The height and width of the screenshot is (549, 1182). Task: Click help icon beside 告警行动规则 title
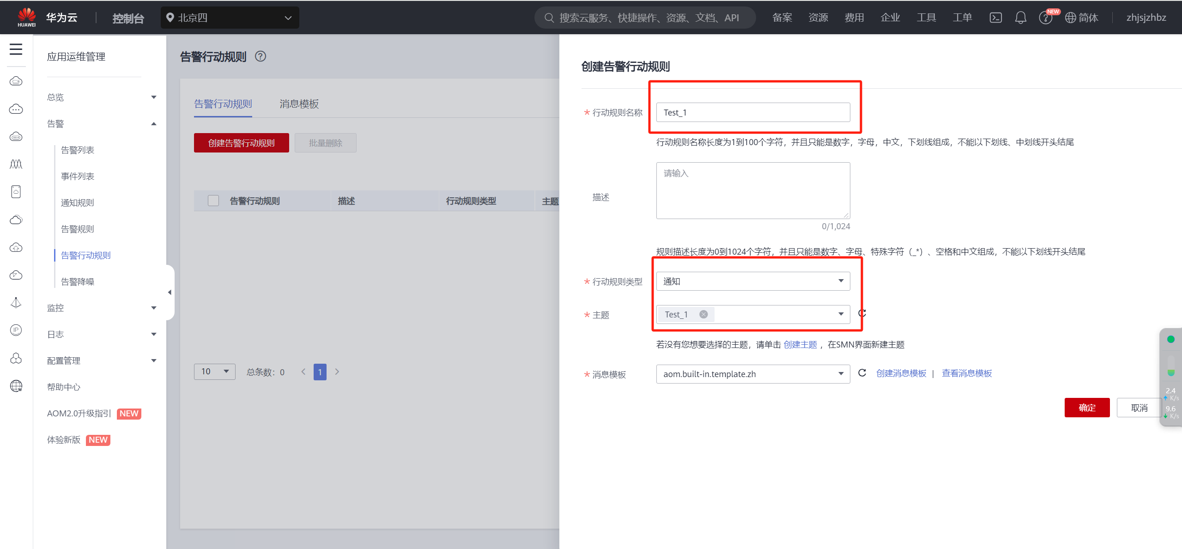point(261,56)
